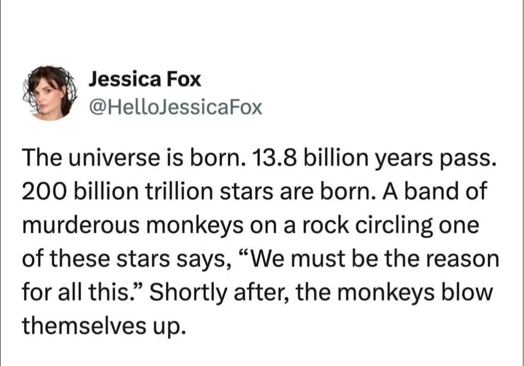Click Jessica Fox's profile picture
This screenshot has width=524, height=366.
(51, 93)
